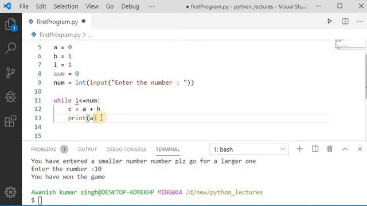Place cursor on 'i = 1' line
Viewport: 367px width, 206px height.
63,65
